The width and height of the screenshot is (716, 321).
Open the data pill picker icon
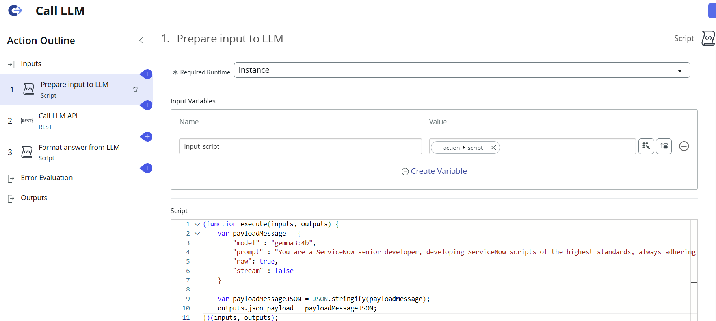(646, 146)
